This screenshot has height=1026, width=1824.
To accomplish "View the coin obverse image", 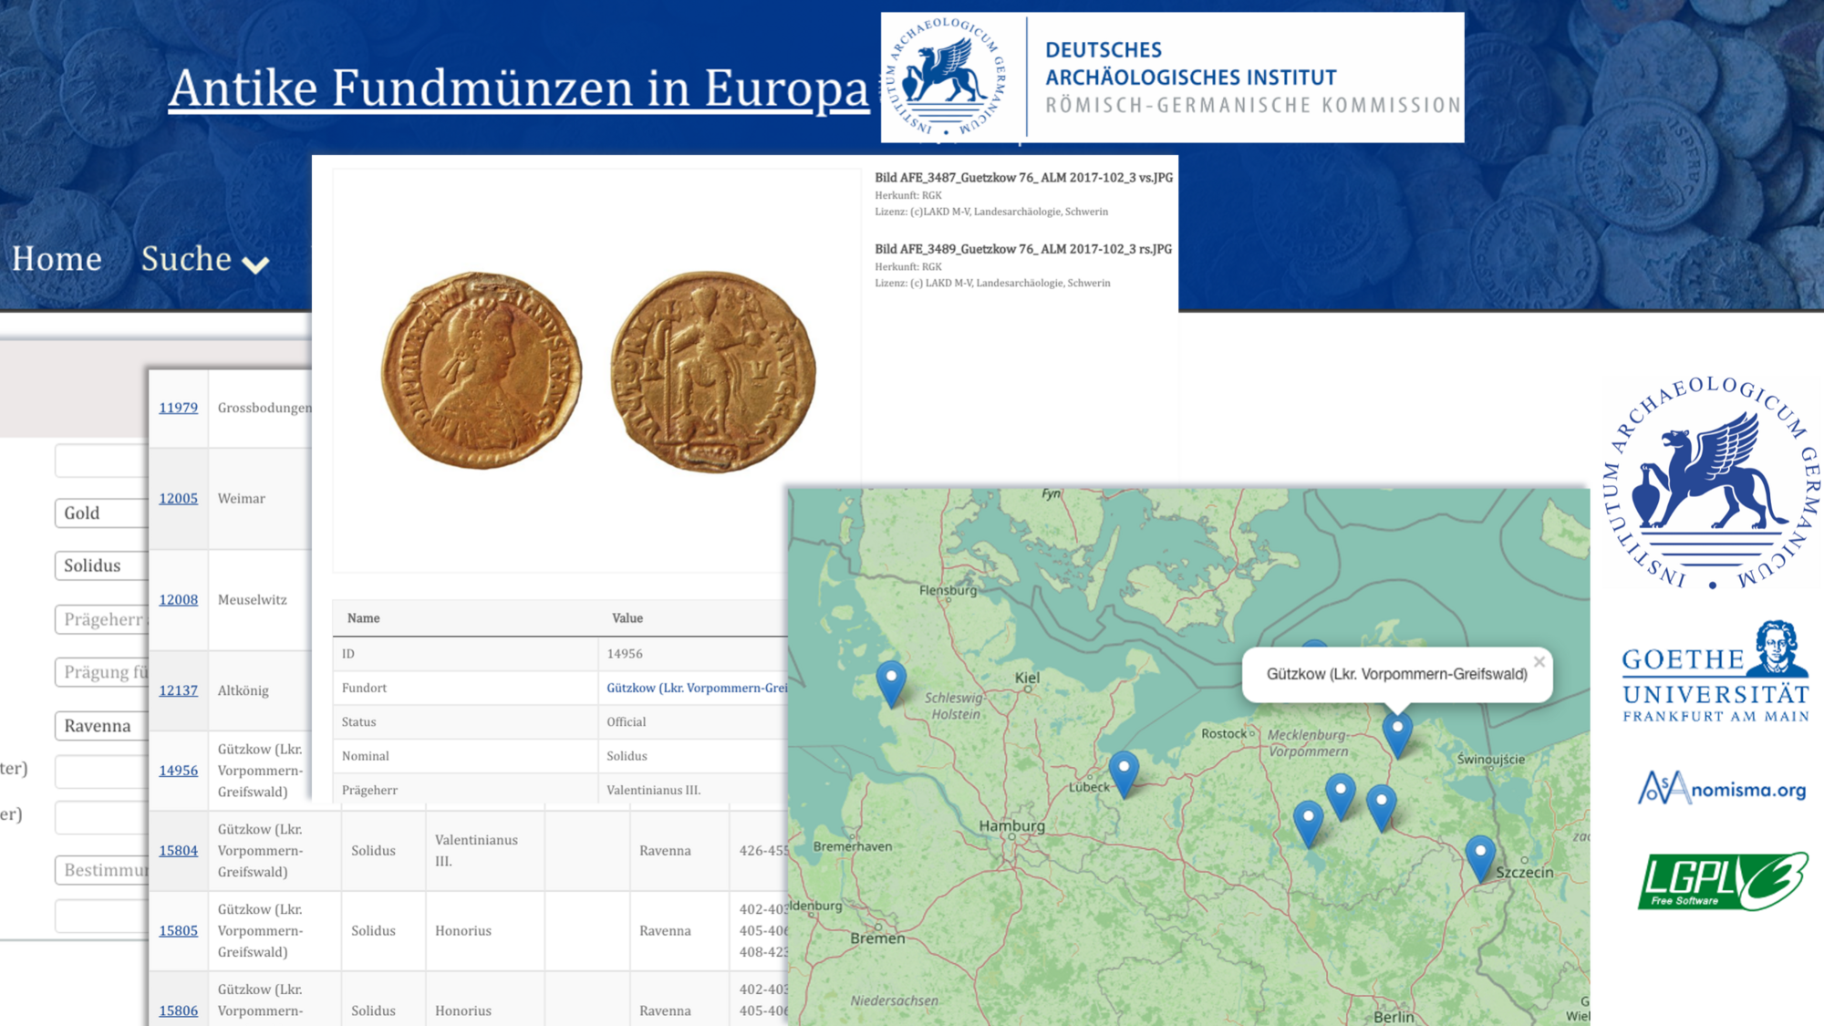I will click(x=481, y=370).
